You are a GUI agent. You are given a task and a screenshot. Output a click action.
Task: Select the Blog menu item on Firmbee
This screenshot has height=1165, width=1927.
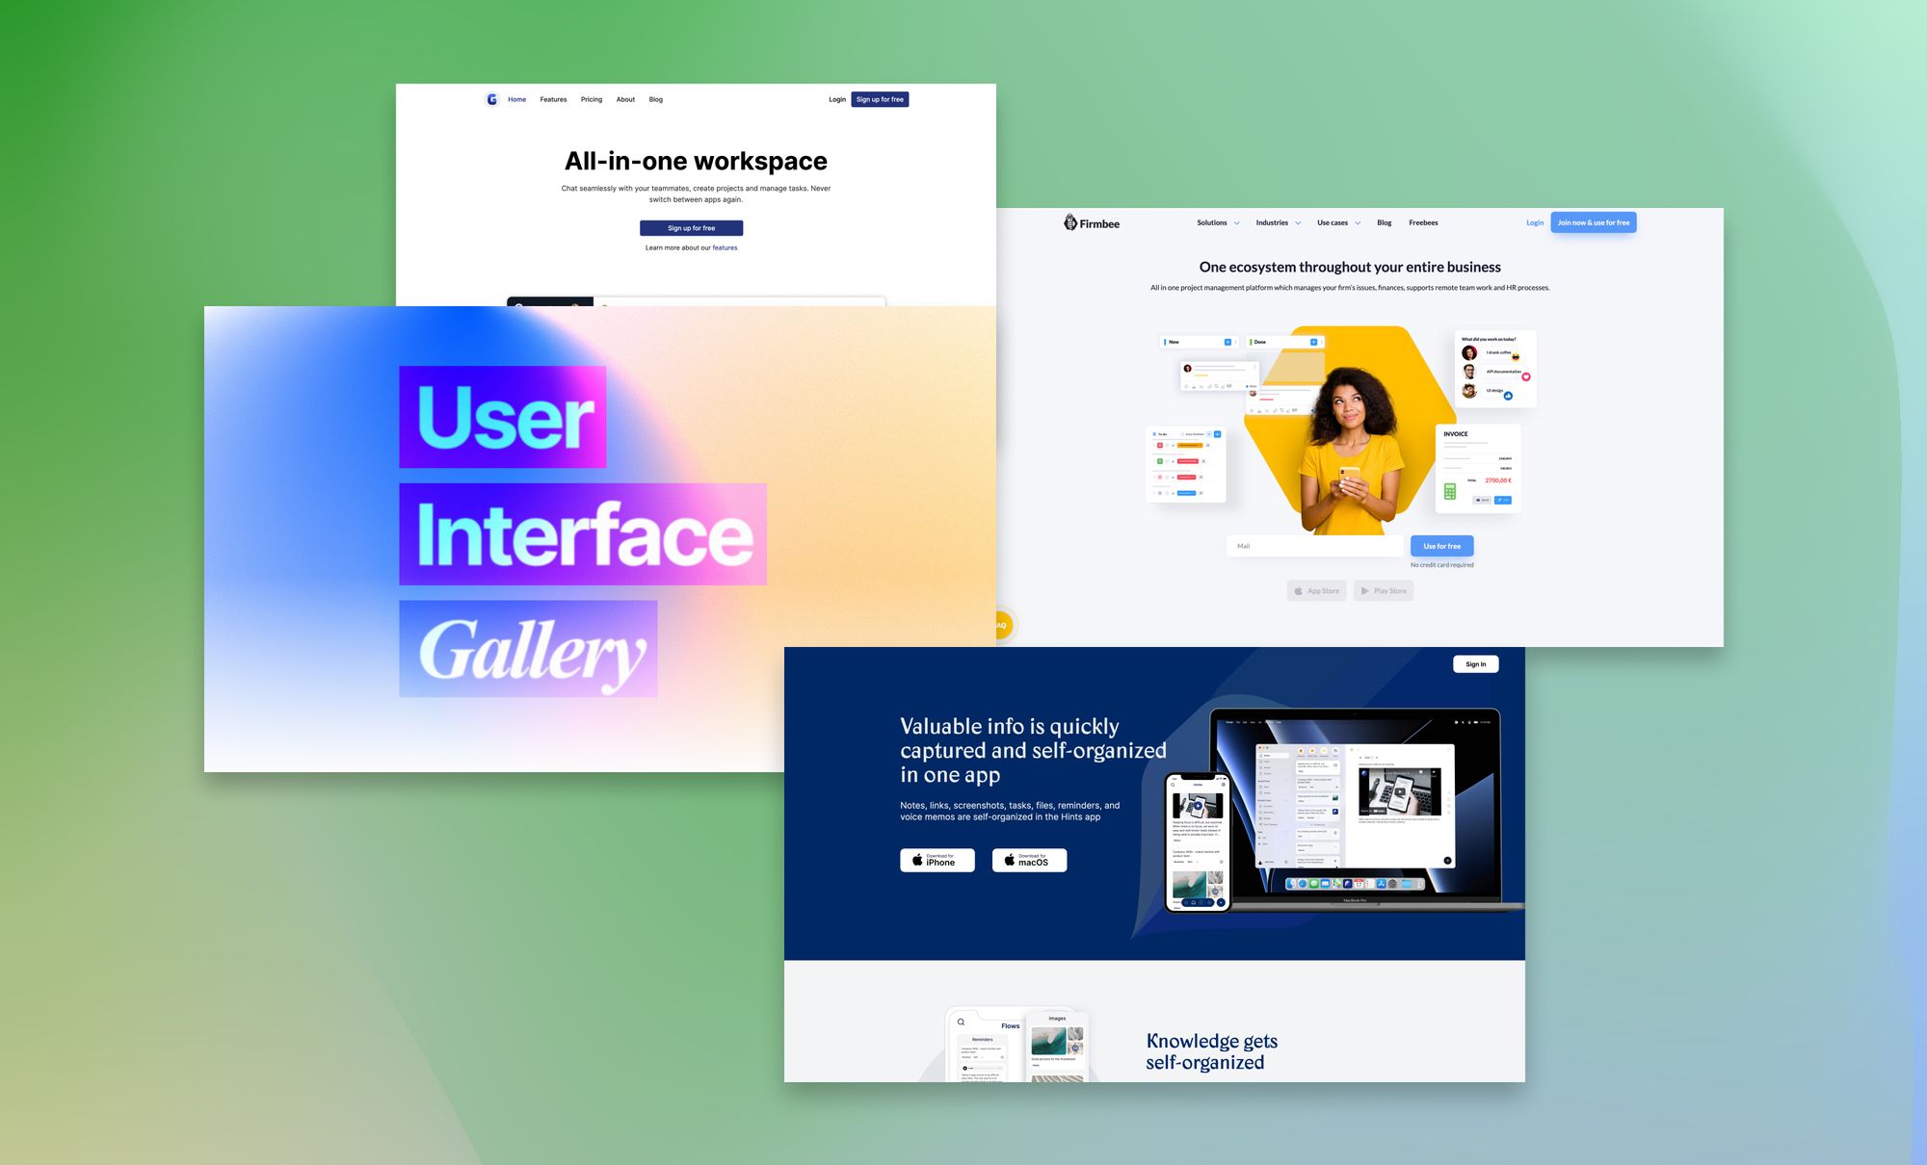click(1385, 221)
